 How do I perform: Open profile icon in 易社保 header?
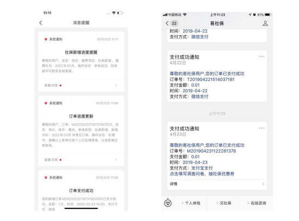tap(265, 23)
